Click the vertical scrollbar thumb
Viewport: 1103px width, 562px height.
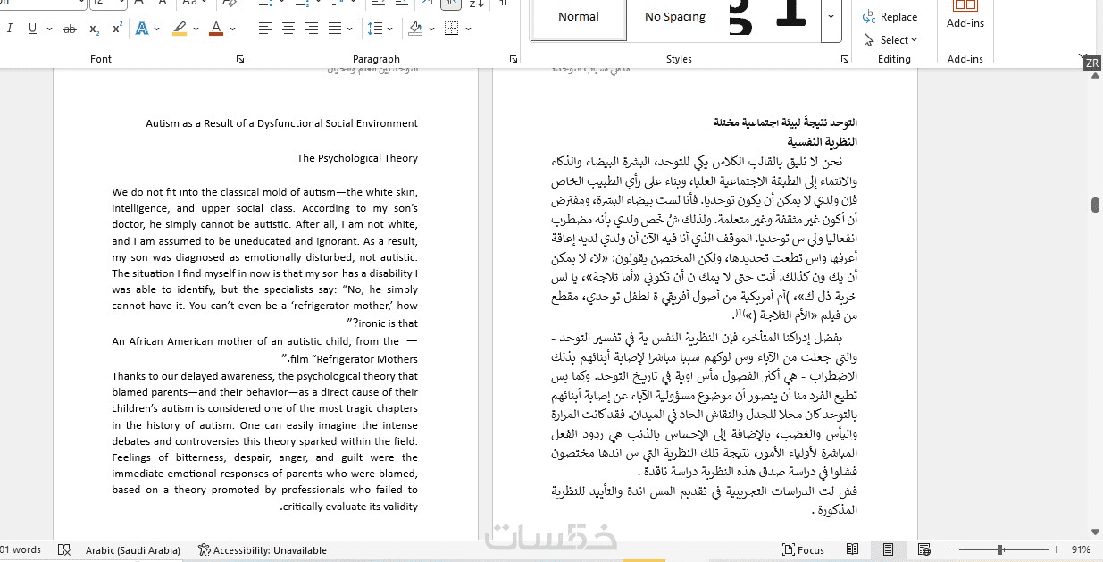pyautogui.click(x=1095, y=205)
